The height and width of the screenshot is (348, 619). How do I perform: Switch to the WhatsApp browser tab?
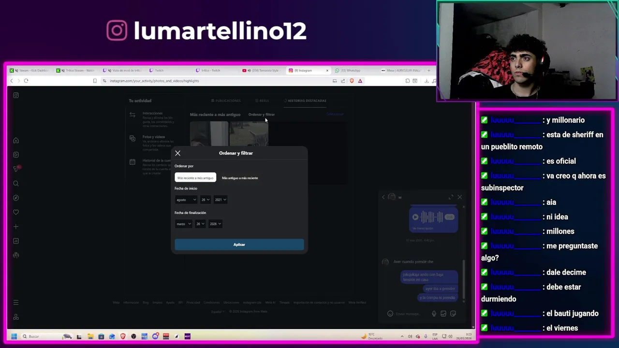click(x=354, y=71)
